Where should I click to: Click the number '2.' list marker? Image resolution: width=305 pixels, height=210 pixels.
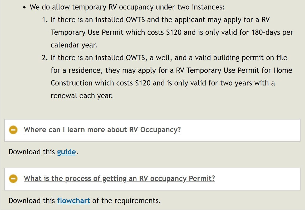[x=45, y=58]
